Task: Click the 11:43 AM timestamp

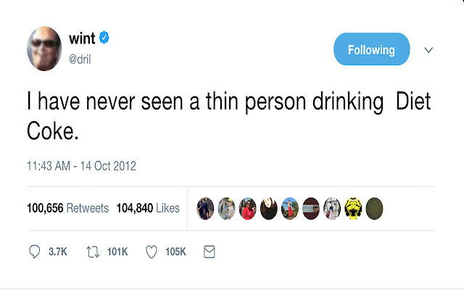Action: (x=81, y=166)
